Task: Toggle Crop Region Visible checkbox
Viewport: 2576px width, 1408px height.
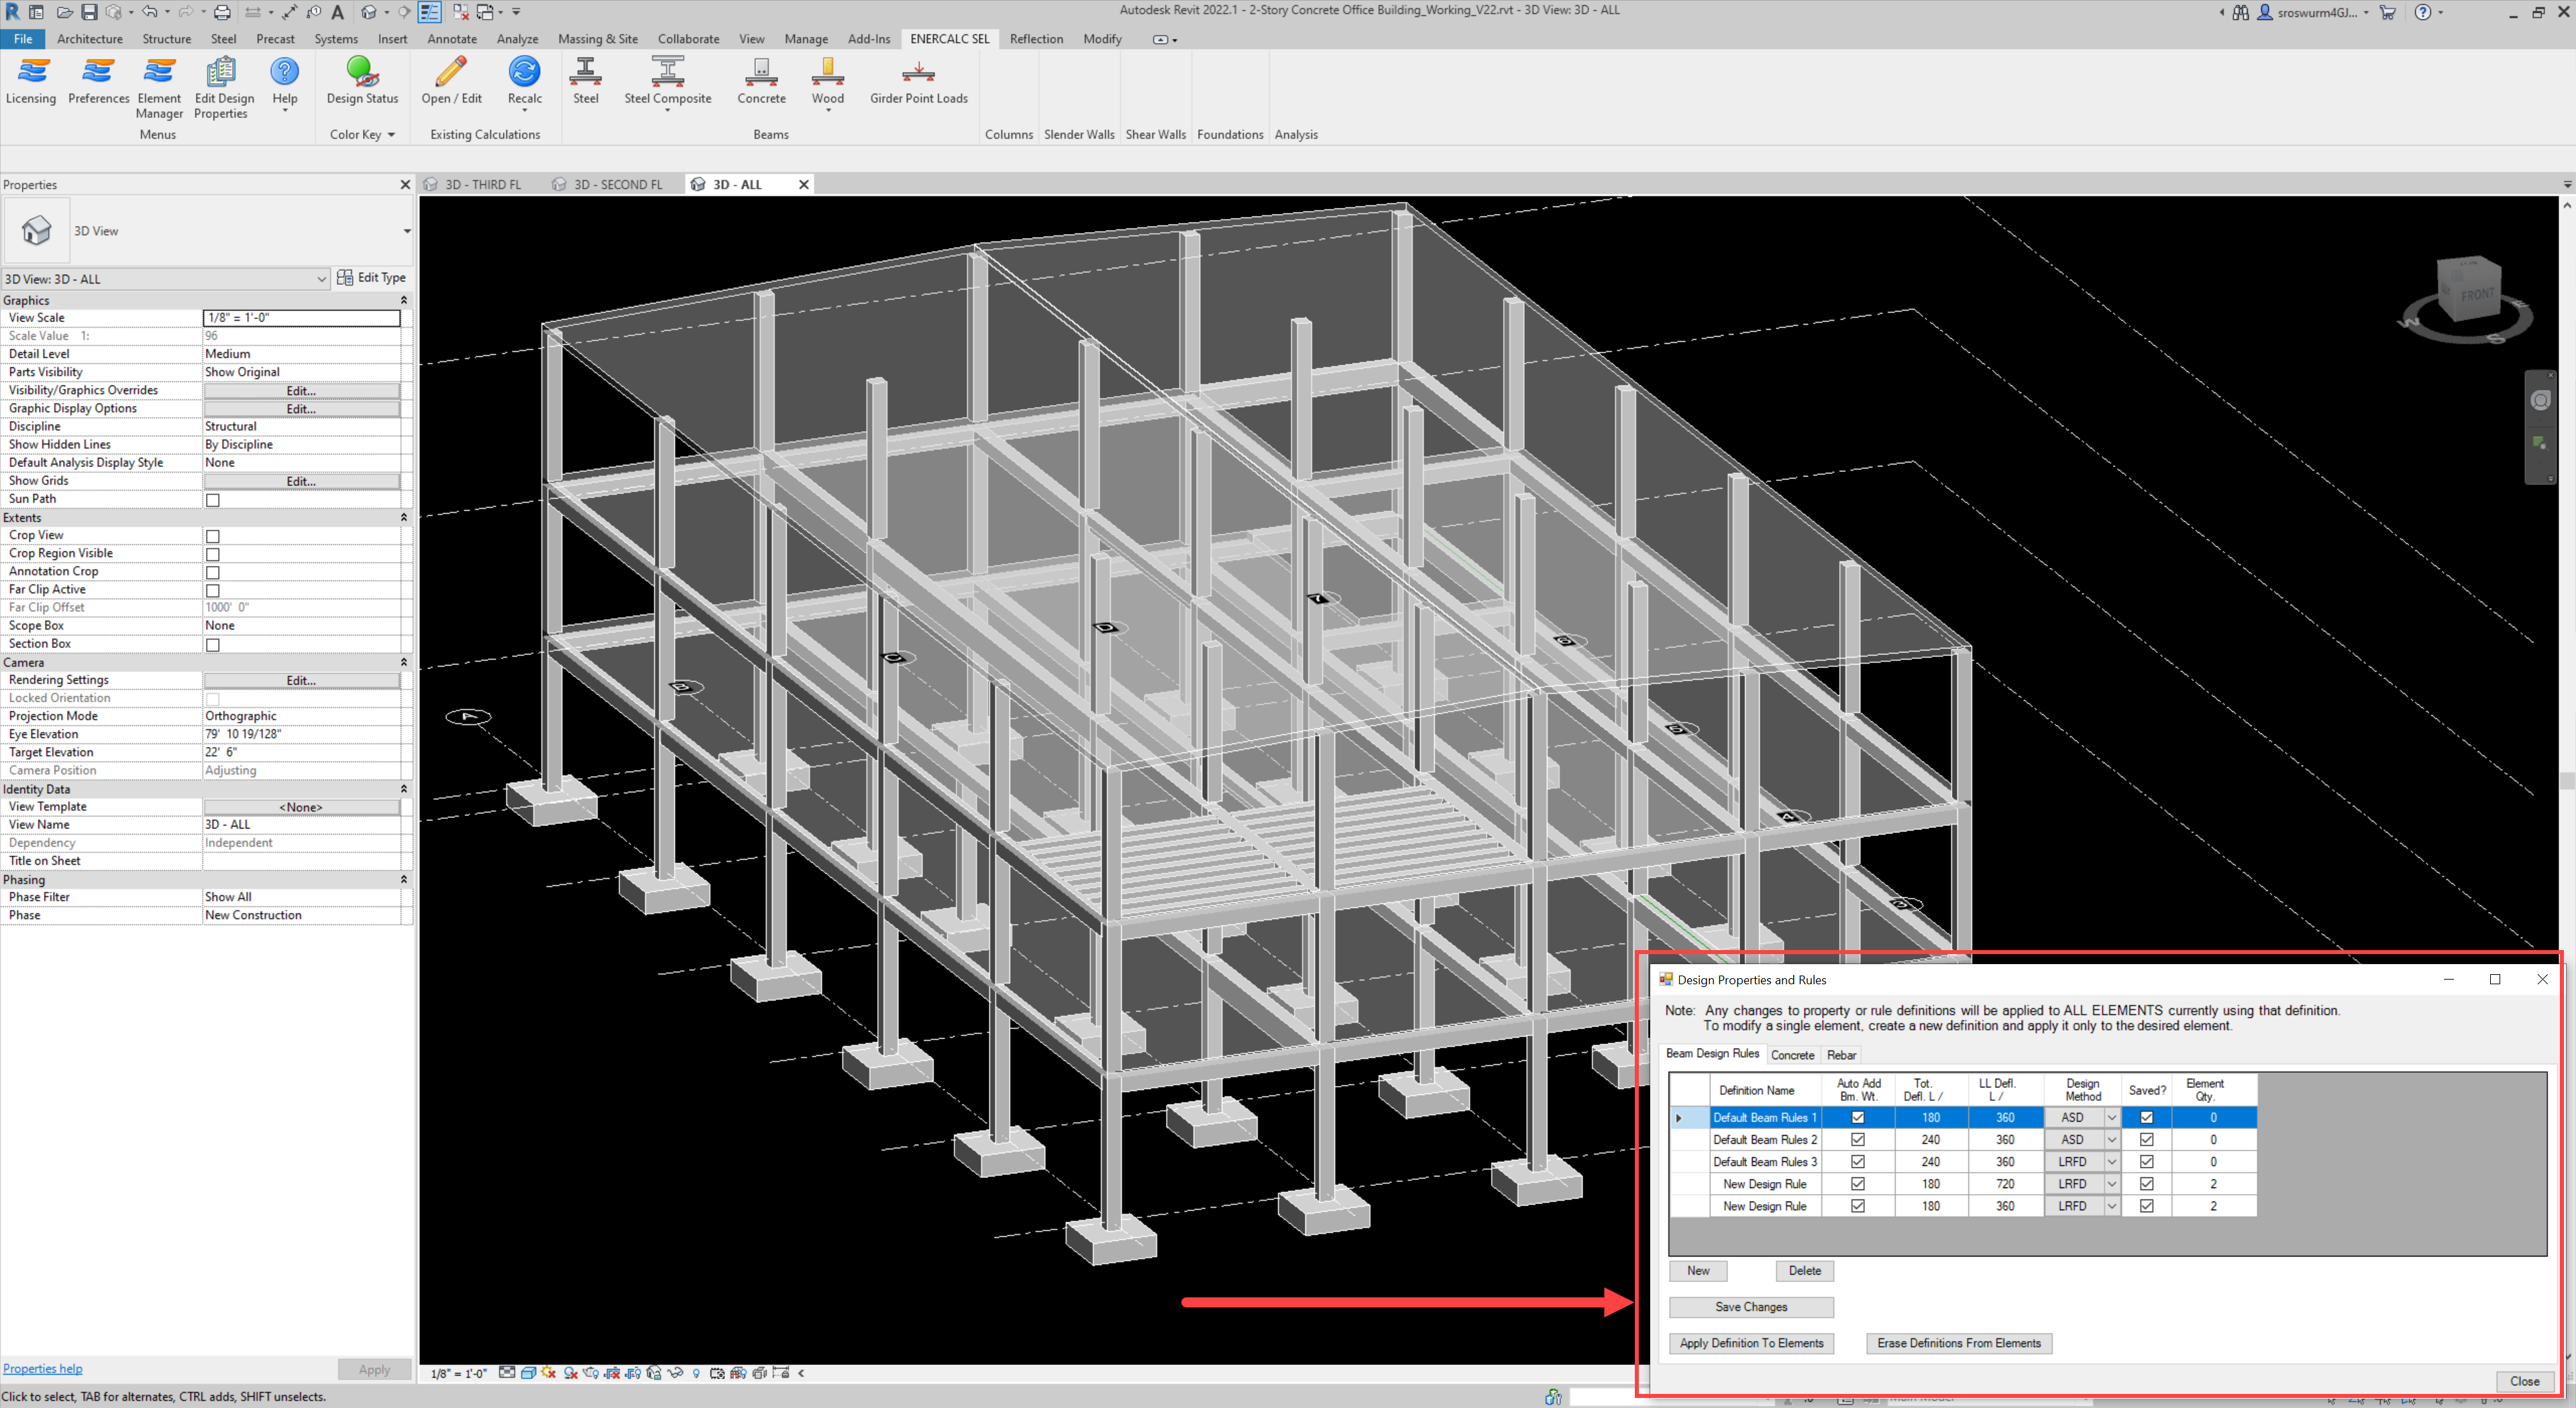Action: pyautogui.click(x=213, y=554)
